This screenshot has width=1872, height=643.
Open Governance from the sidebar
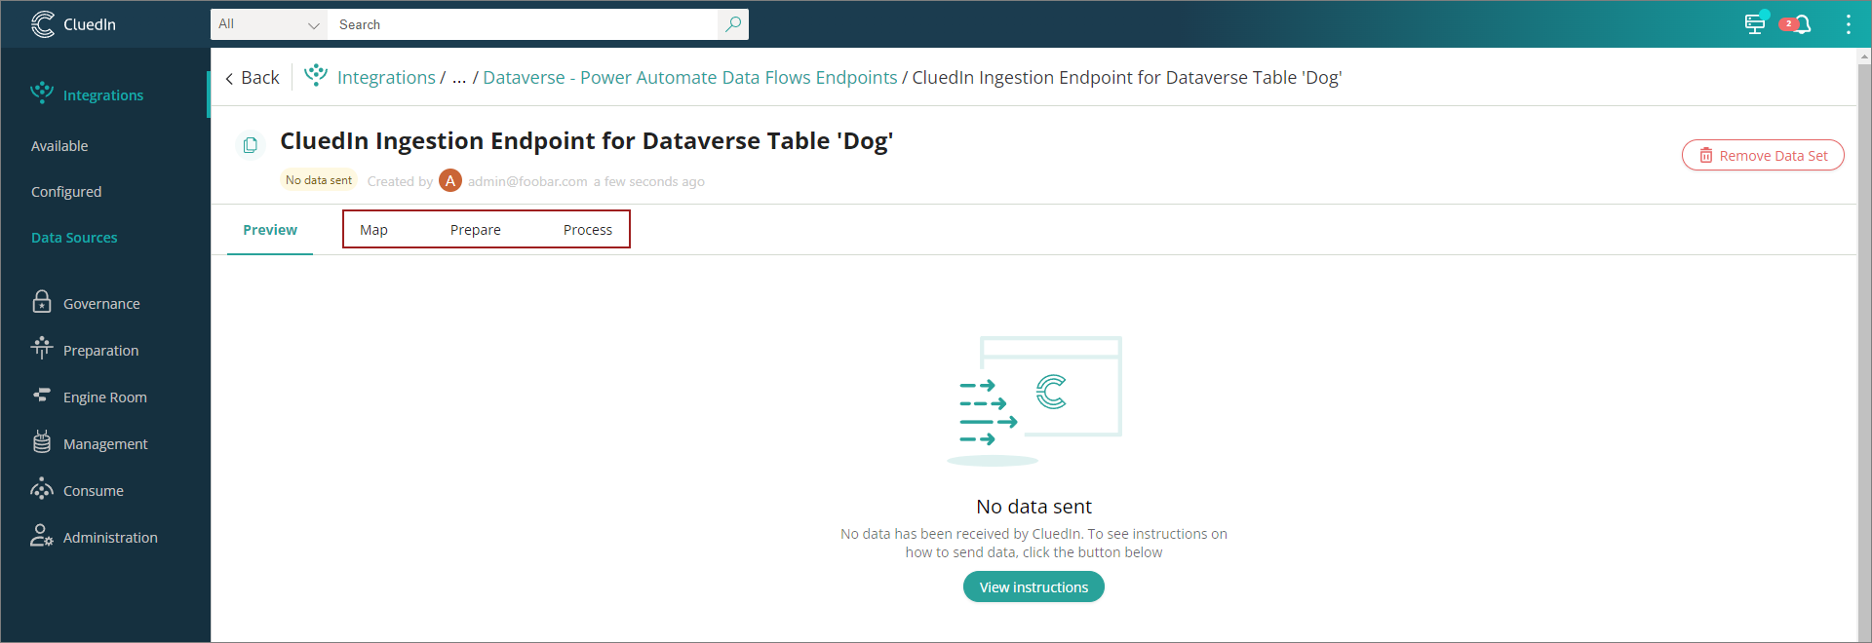click(x=101, y=304)
